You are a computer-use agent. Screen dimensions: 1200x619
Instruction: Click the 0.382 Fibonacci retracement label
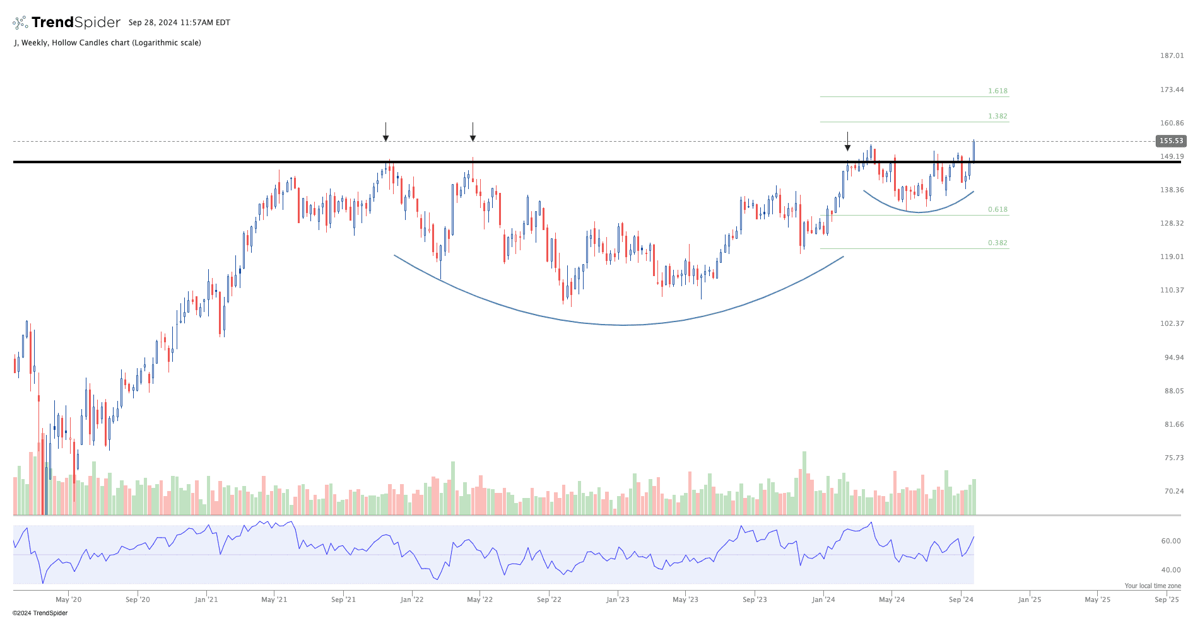click(997, 243)
